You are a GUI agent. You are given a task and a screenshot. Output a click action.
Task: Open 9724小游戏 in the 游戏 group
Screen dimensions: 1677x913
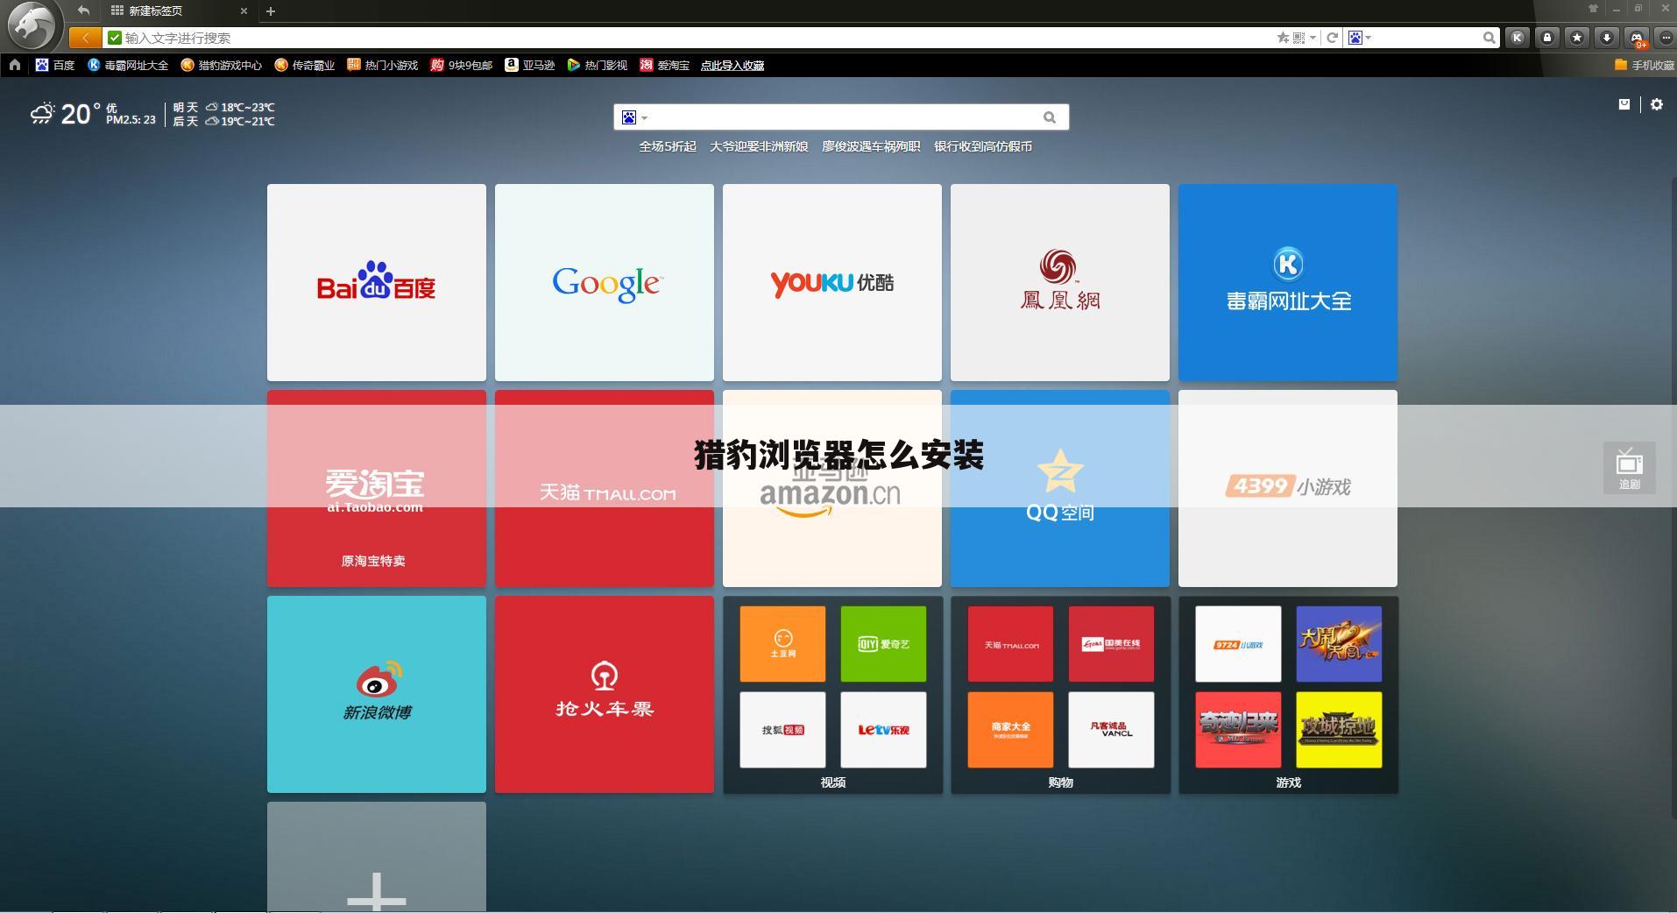tap(1238, 644)
